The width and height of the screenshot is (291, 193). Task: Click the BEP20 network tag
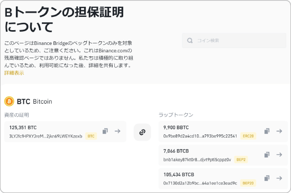tap(248, 183)
